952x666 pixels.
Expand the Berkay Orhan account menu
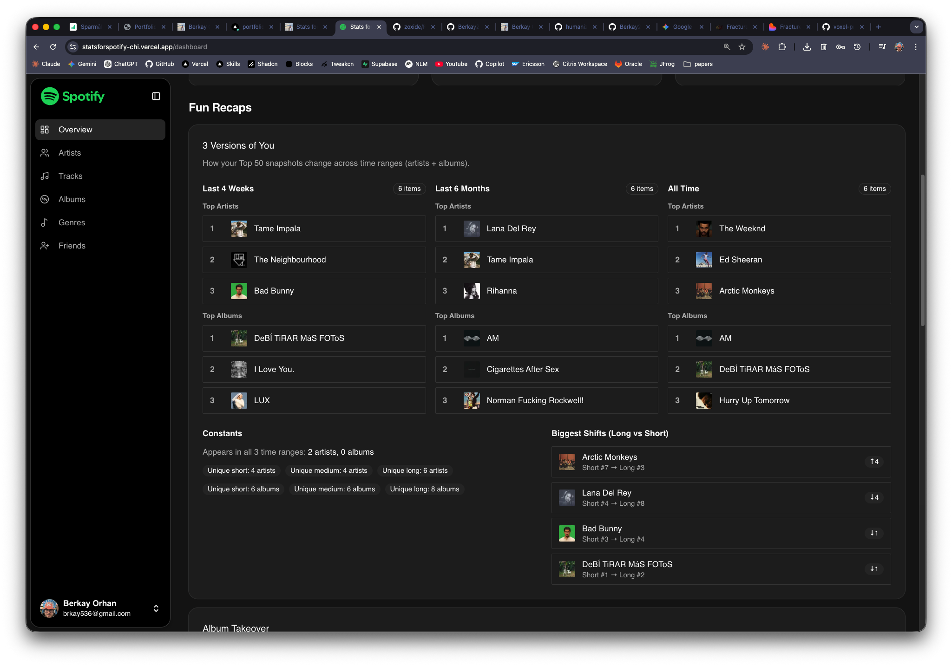pyautogui.click(x=156, y=608)
